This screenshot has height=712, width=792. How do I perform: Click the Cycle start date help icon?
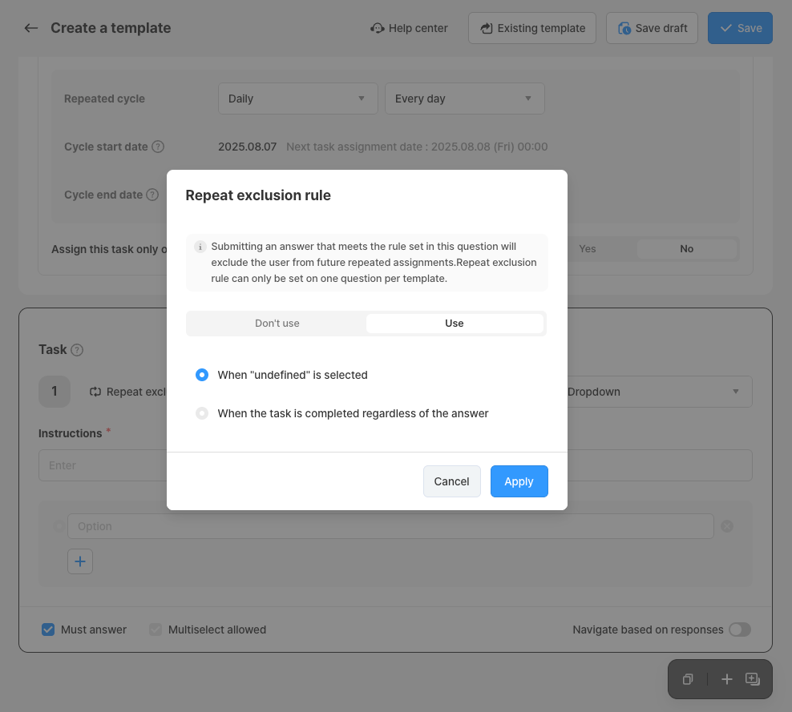(158, 147)
